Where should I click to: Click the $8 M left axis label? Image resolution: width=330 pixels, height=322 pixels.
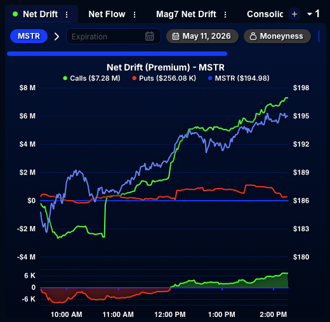click(27, 88)
